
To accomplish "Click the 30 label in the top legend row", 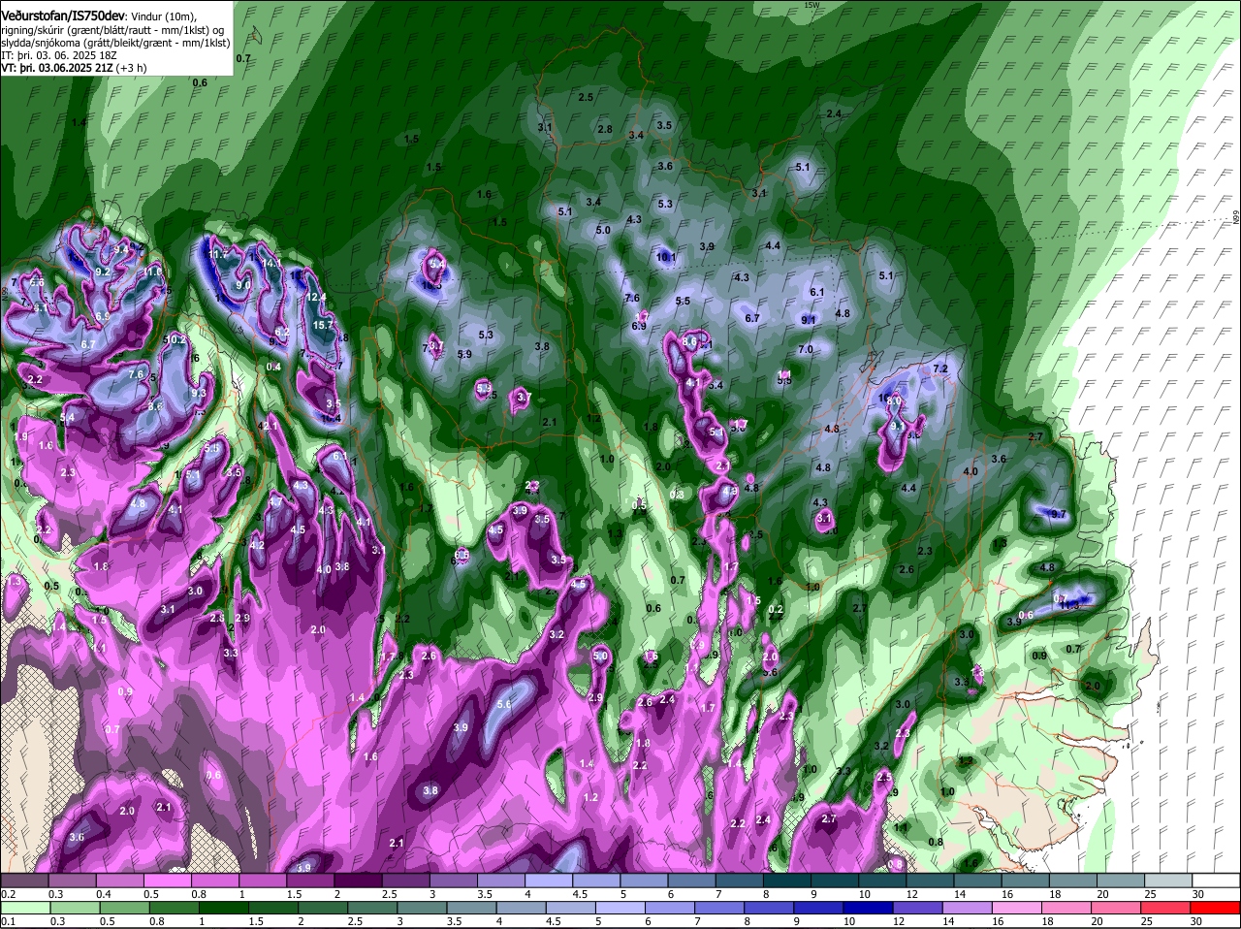I will pos(1198,892).
